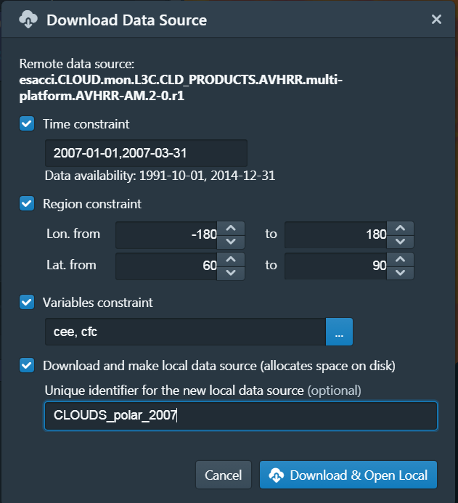Click the Lat. from field showing 60
458x503 pixels.
coord(166,266)
